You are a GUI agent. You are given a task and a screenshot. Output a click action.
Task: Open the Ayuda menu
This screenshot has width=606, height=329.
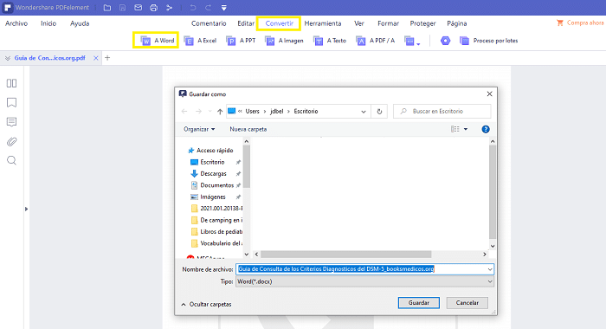point(80,23)
